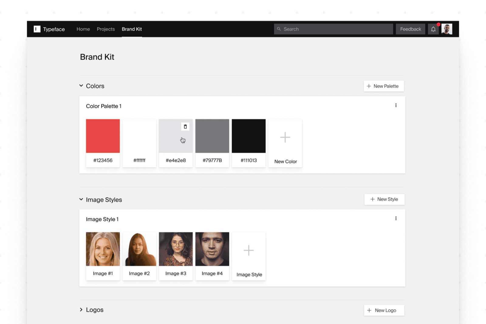Switch to the Projects tab
This screenshot has height=324, width=486.
[106, 29]
